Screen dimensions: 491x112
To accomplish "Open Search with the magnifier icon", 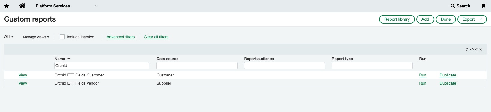I will point(460,6).
